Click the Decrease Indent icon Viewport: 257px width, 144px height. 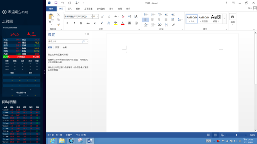[x=166, y=15]
